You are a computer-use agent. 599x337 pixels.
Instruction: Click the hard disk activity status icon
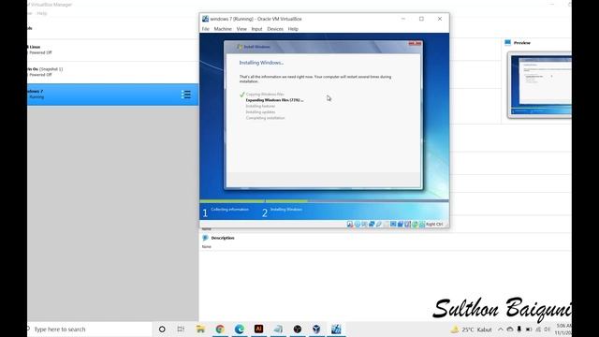(350, 225)
